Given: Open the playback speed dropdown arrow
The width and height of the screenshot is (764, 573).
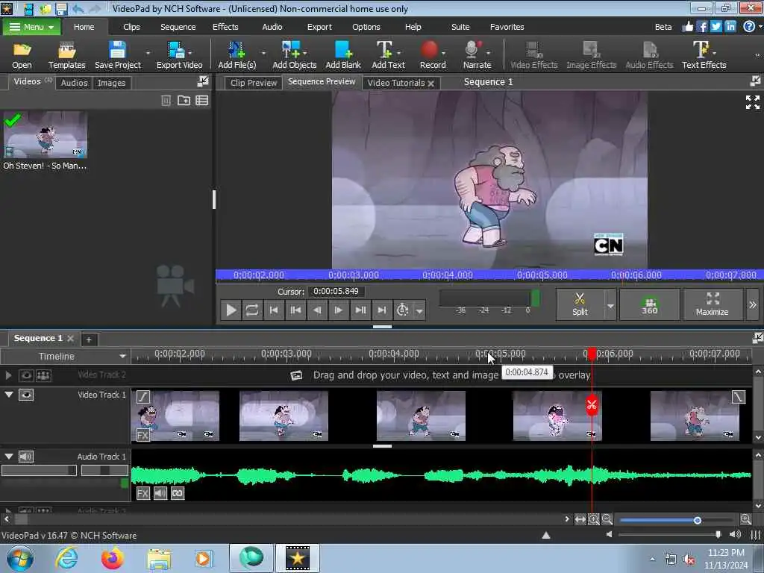Looking at the screenshot, I should coord(419,310).
